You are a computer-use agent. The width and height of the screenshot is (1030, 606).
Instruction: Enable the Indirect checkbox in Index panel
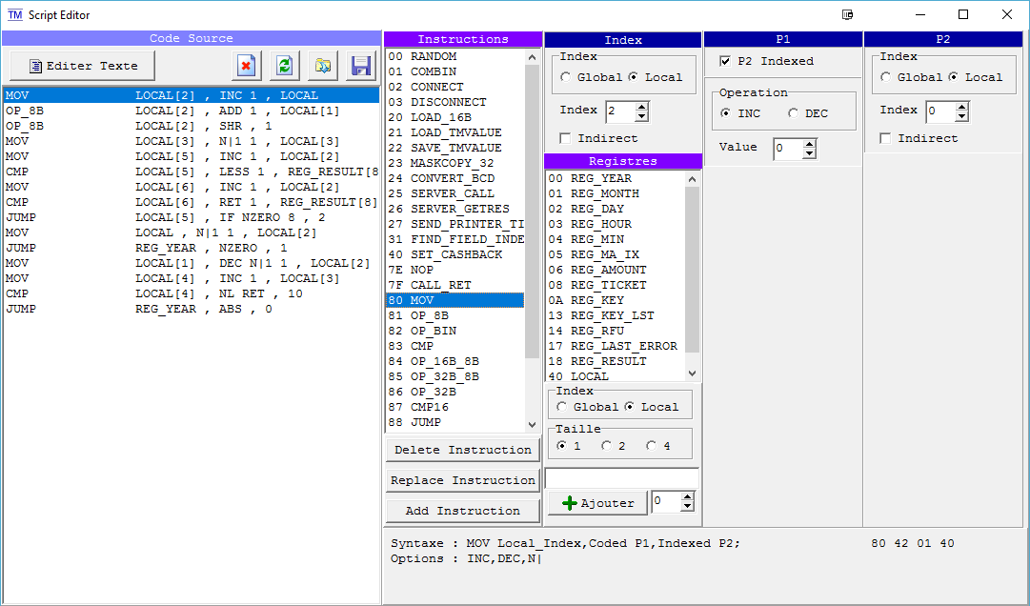point(566,138)
